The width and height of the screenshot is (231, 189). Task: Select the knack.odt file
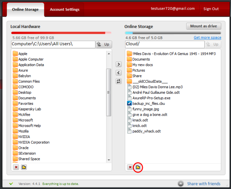tap(138, 120)
